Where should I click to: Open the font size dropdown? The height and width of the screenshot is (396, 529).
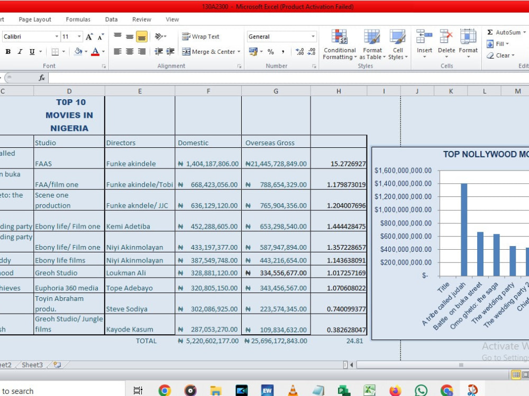(79, 36)
